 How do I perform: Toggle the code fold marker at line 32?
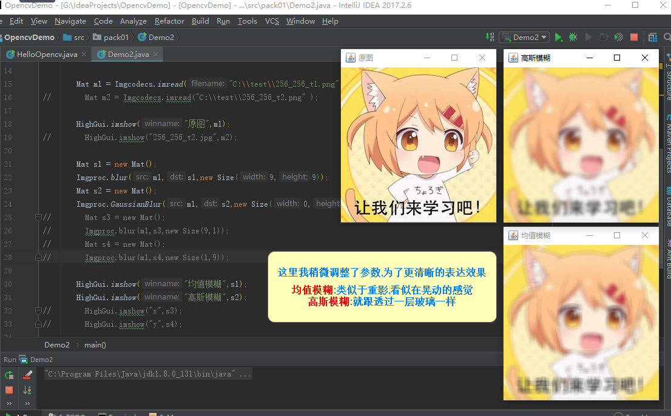coord(38,310)
